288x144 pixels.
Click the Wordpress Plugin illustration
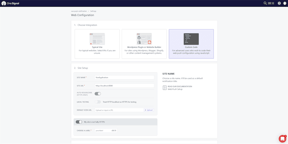(144, 39)
